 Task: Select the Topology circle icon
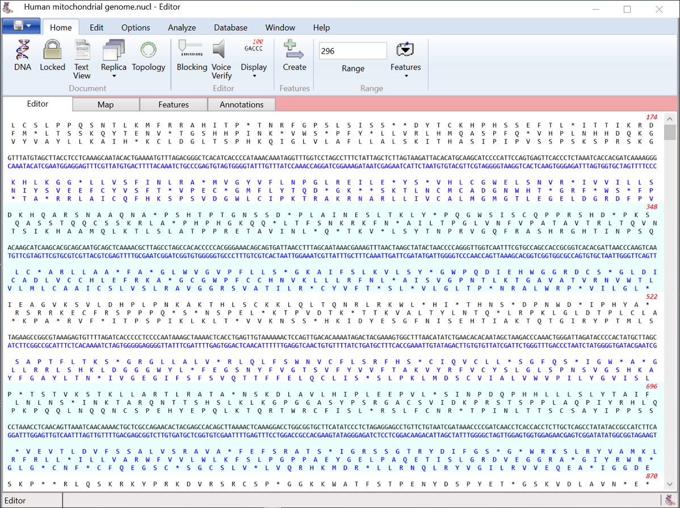coord(148,50)
